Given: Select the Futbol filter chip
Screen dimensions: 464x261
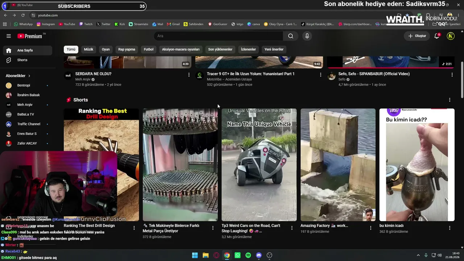Looking at the screenshot, I should [149, 49].
